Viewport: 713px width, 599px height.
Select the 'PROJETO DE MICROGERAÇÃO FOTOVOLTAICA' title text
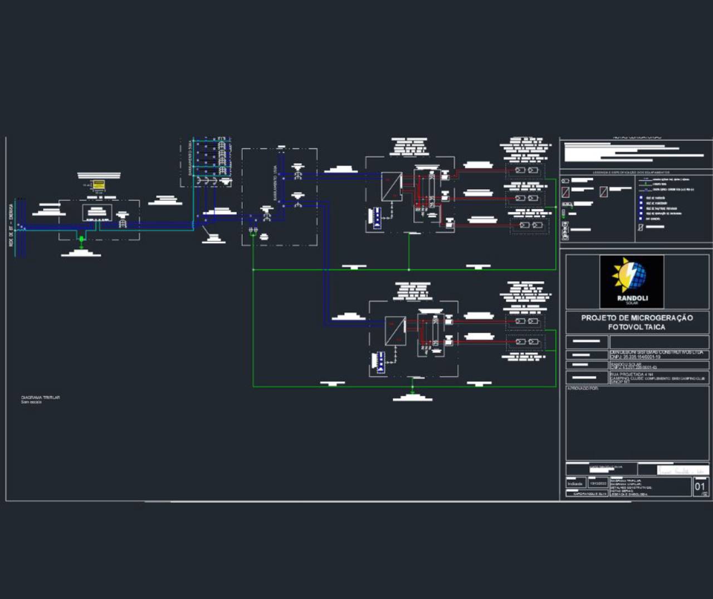pyautogui.click(x=637, y=322)
